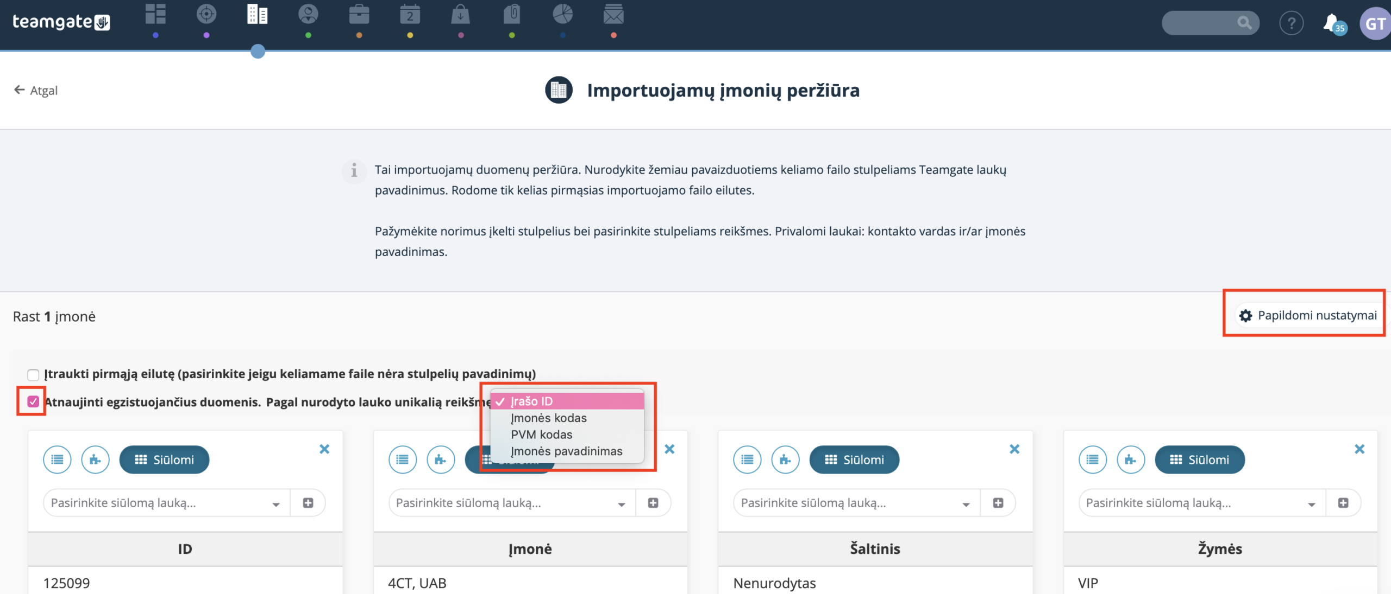This screenshot has height=594, width=1391.
Task: Click the Teamgate logo
Action: 61,22
